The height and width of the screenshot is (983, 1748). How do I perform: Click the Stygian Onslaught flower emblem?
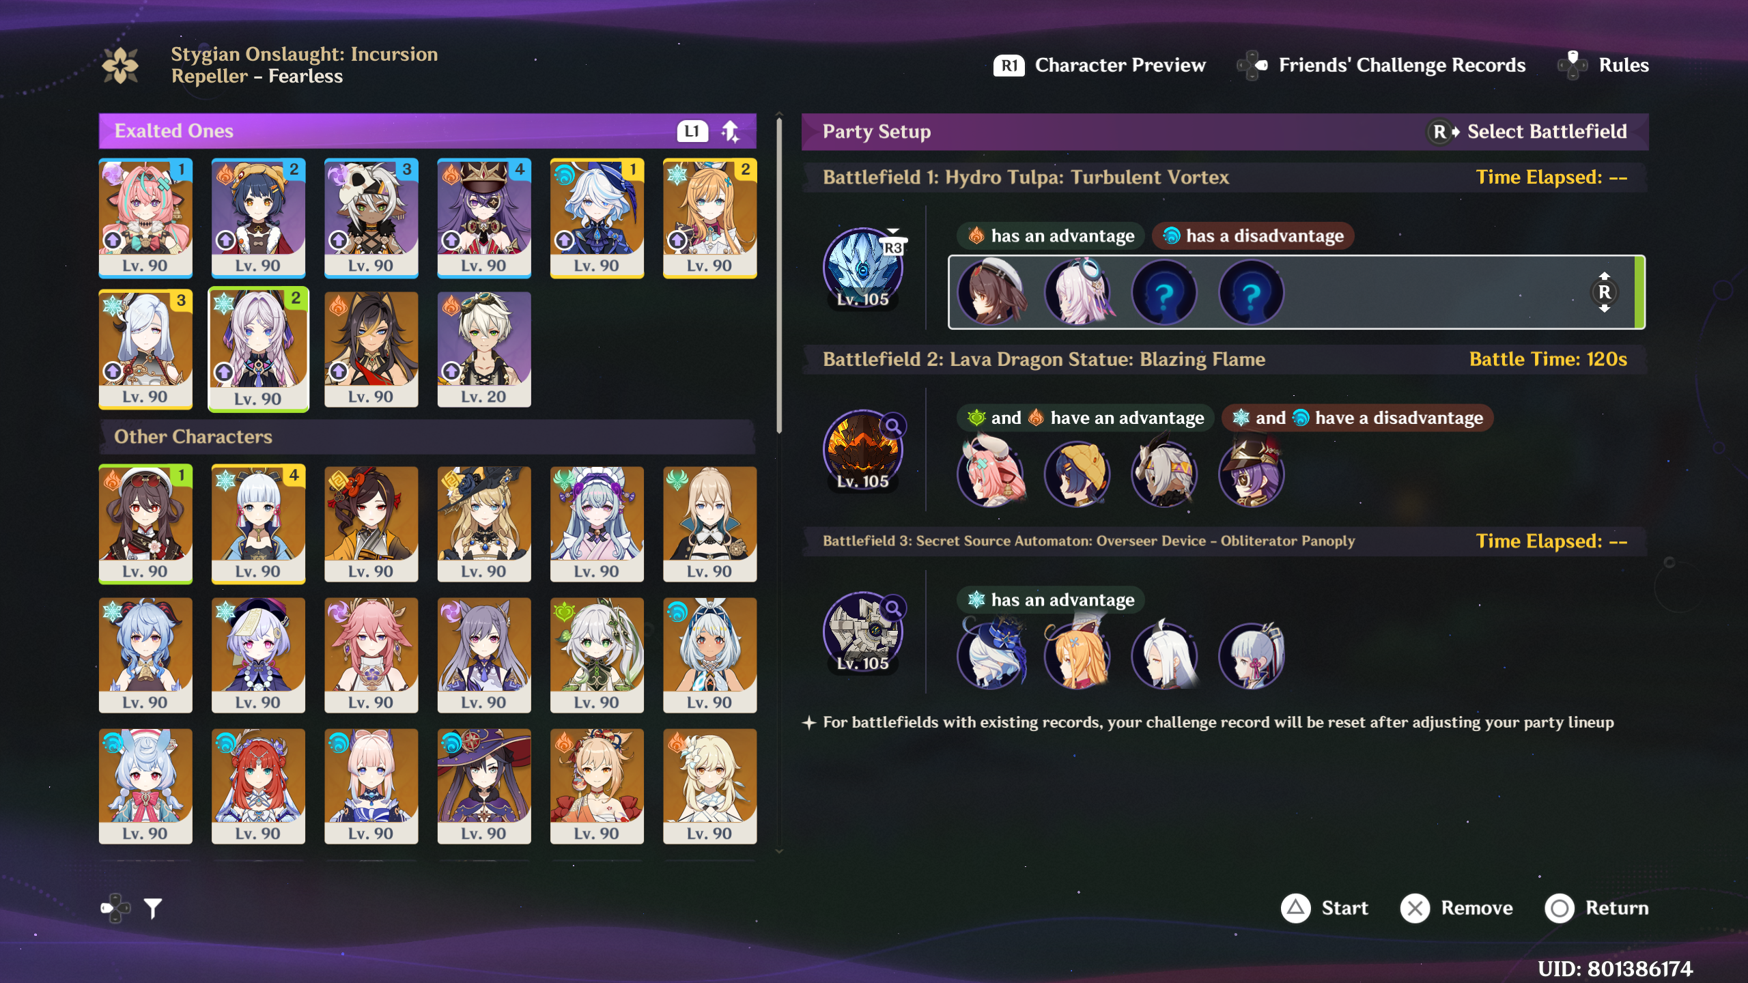click(121, 66)
